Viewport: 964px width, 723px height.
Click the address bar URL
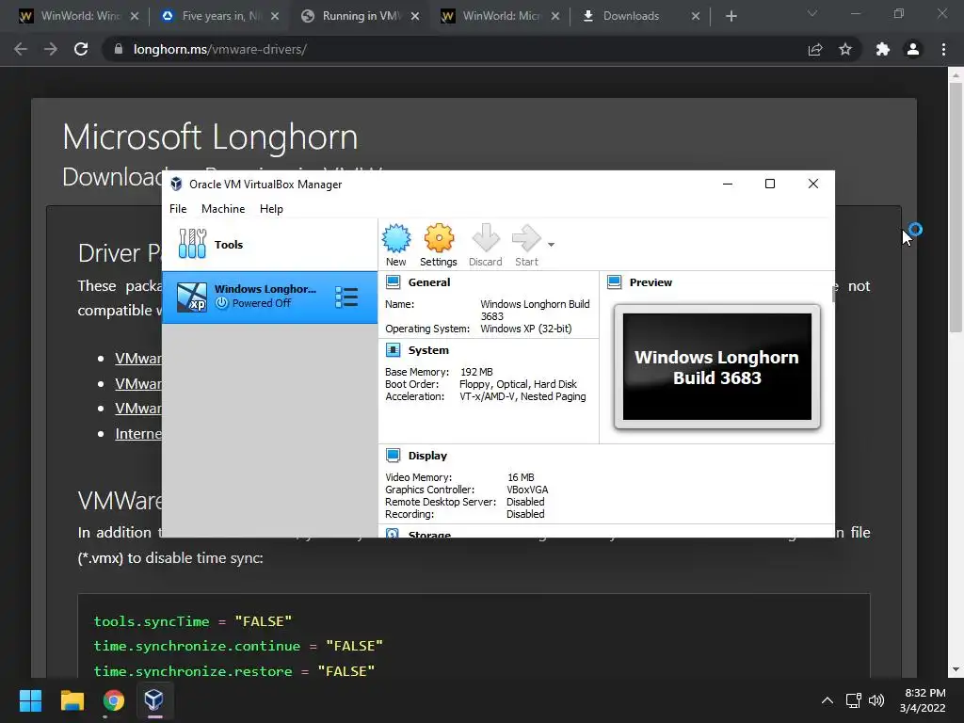point(219,49)
